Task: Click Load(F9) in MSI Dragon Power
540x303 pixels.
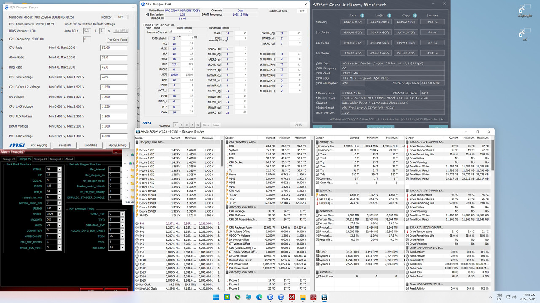Action: coord(91,145)
